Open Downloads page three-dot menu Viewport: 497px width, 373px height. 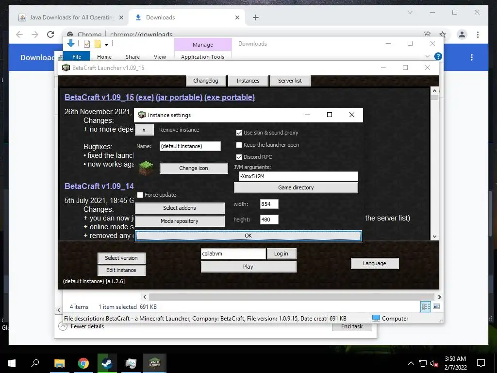pos(472,57)
